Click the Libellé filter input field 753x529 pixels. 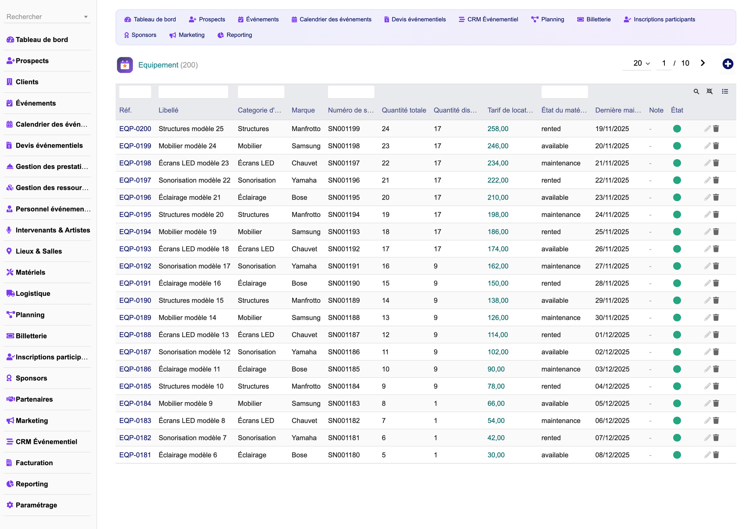tap(193, 92)
